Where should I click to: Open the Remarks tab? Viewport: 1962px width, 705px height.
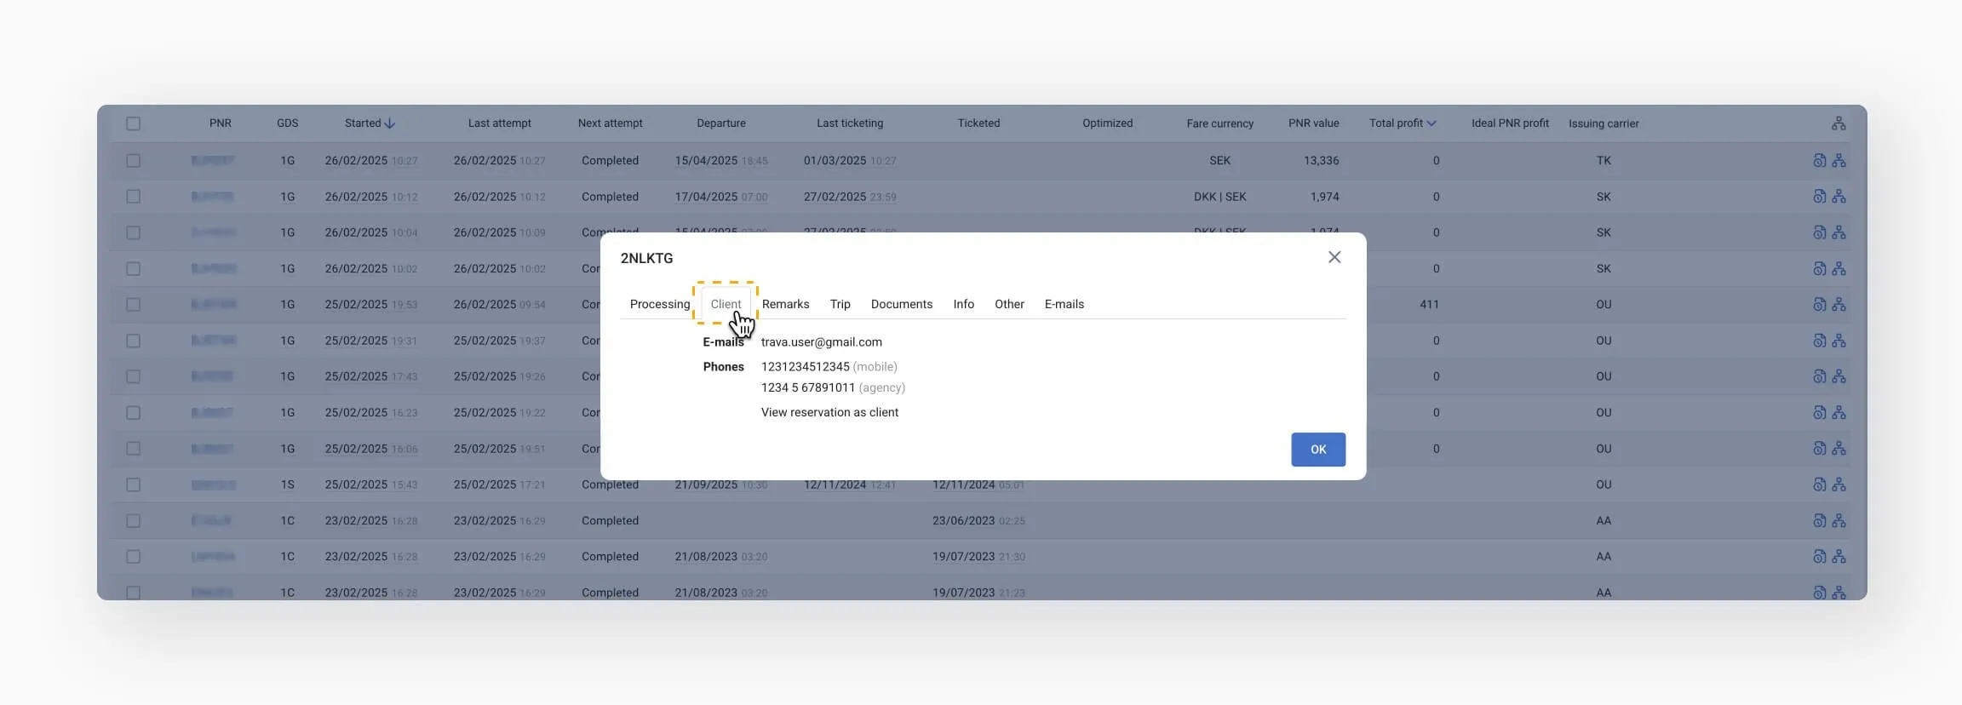point(785,304)
